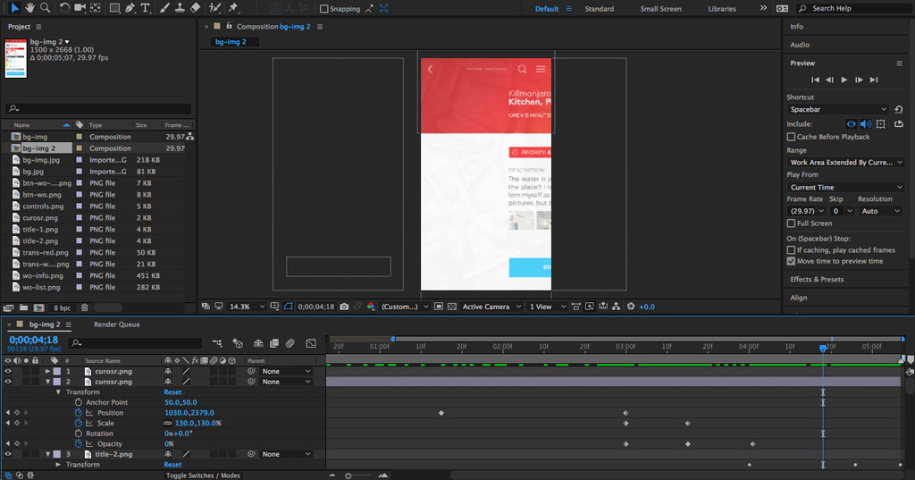The image size is (915, 480).
Task: Click the timeline zoom slider
Action: pyautogui.click(x=348, y=476)
